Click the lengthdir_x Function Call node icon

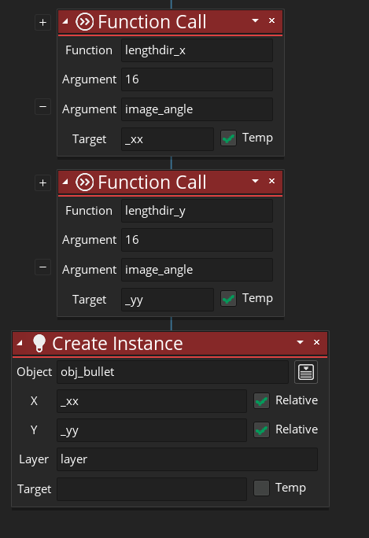[84, 22]
